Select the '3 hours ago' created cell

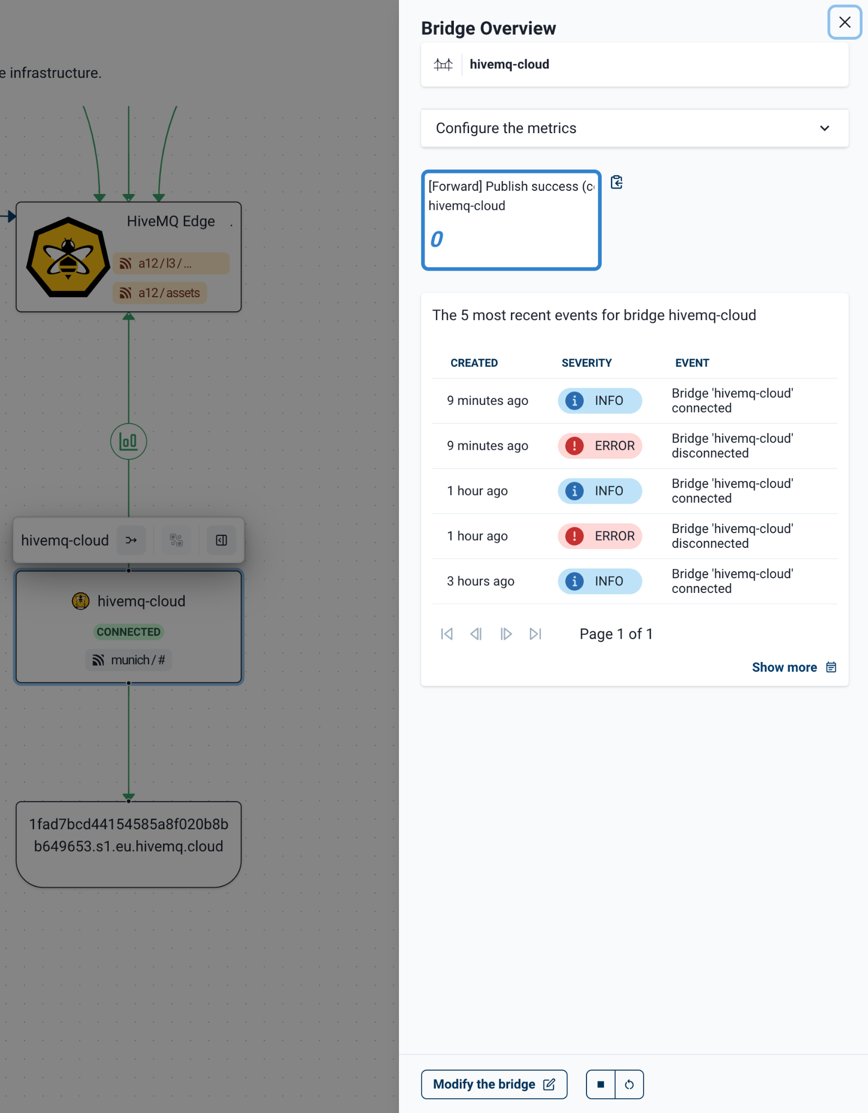point(480,581)
